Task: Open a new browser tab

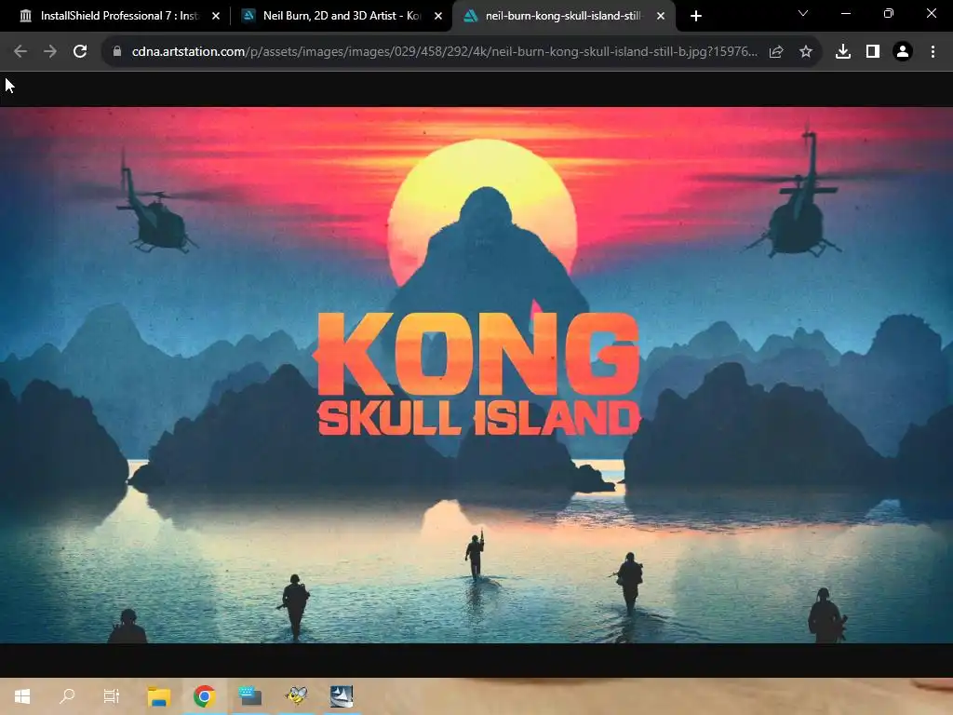Action: click(x=696, y=16)
